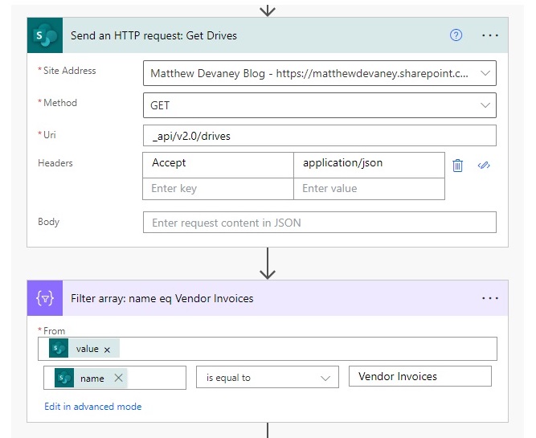The image size is (536, 438).
Task: Remove the value token from From field
Action: coord(107,350)
